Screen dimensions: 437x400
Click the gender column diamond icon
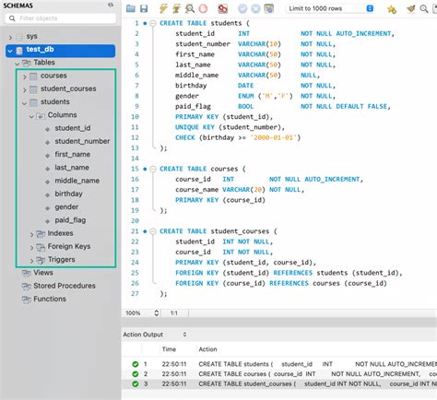pos(47,208)
